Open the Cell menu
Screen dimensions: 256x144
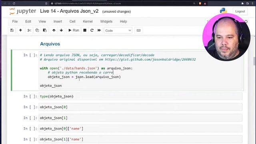(72, 22)
